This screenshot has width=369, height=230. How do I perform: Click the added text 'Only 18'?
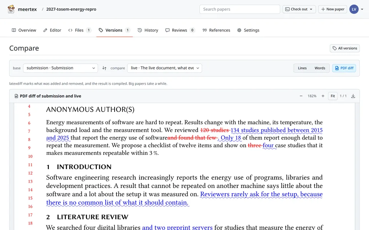(231, 138)
